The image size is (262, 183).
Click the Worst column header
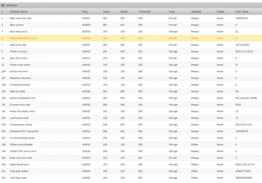(x=124, y=12)
